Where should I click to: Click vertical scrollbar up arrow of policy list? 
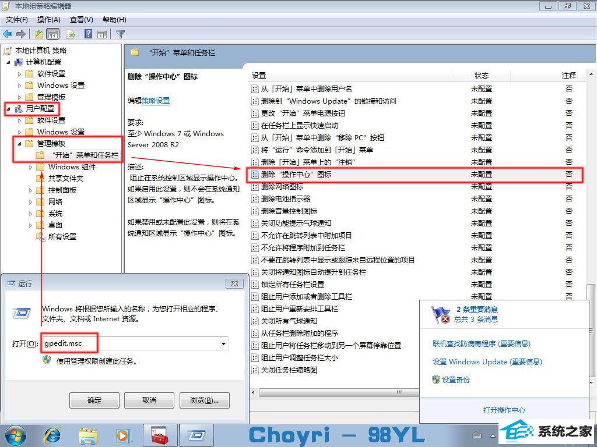tap(591, 74)
